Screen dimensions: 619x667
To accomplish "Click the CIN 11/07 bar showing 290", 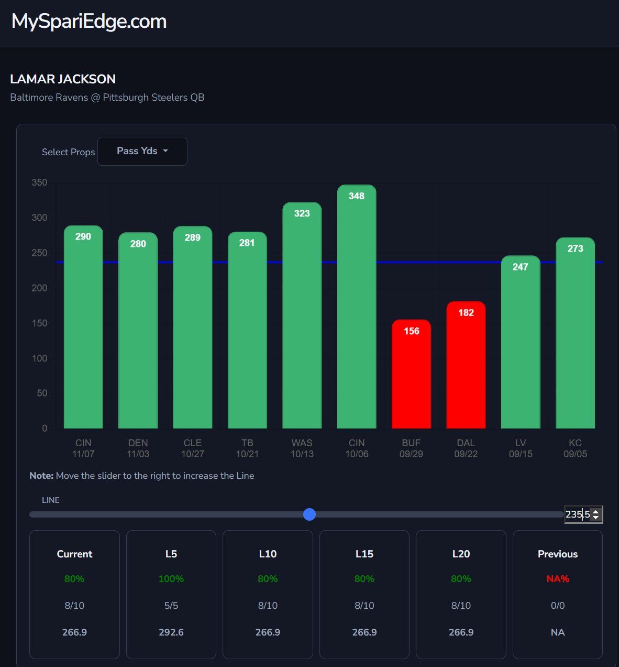I will [x=83, y=327].
